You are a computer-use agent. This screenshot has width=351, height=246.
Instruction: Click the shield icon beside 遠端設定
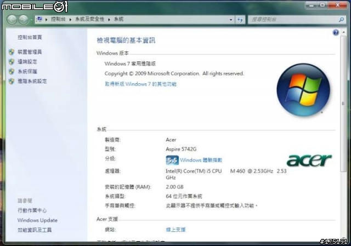click(12, 62)
